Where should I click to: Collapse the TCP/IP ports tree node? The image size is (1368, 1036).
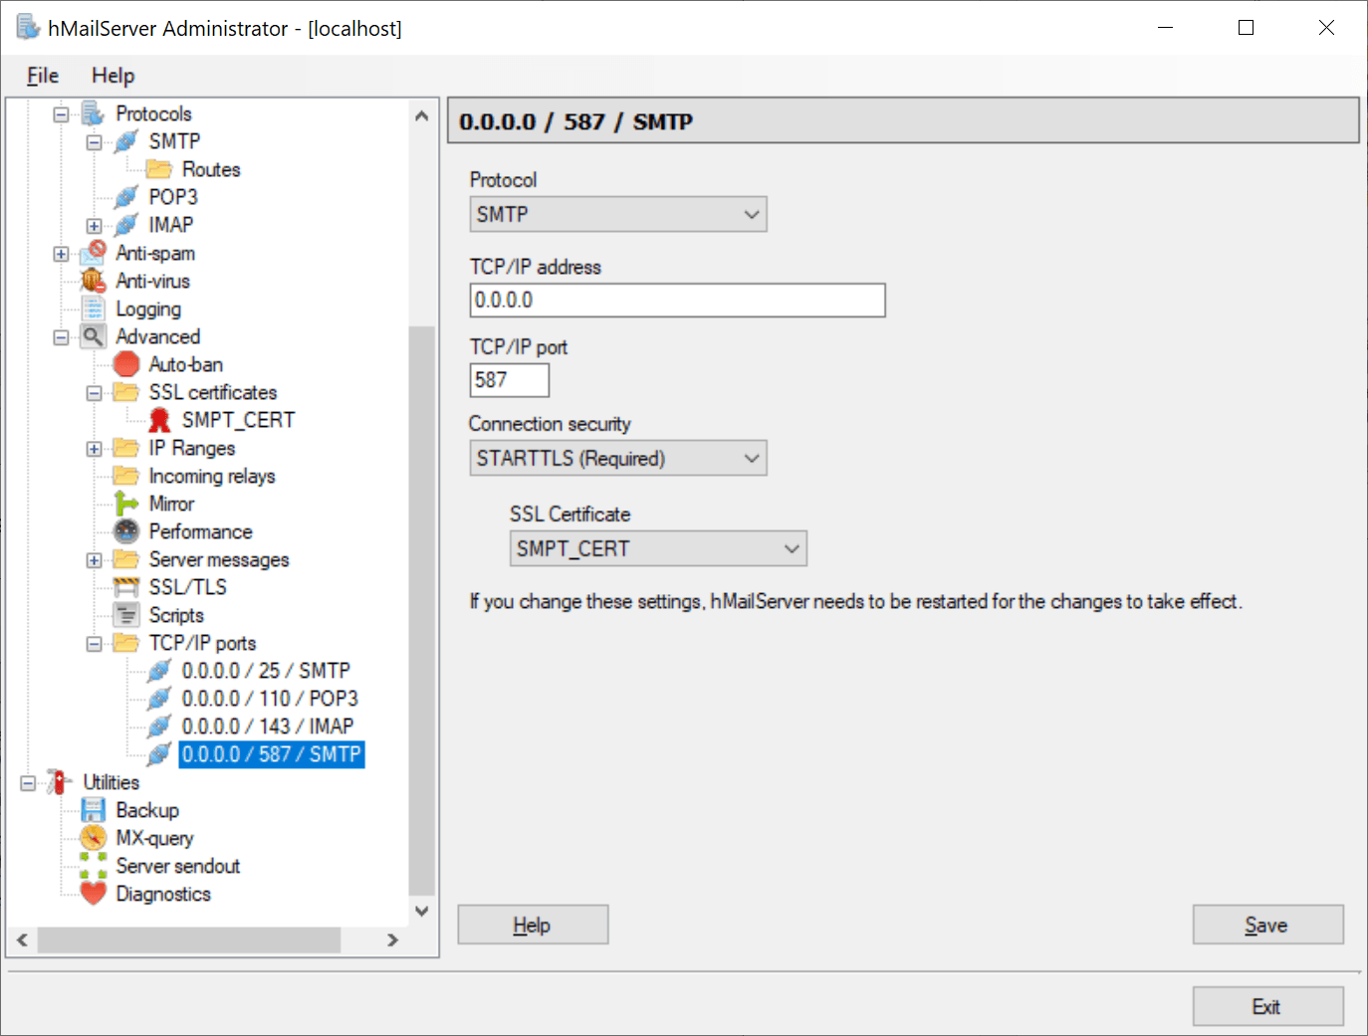[x=94, y=644]
